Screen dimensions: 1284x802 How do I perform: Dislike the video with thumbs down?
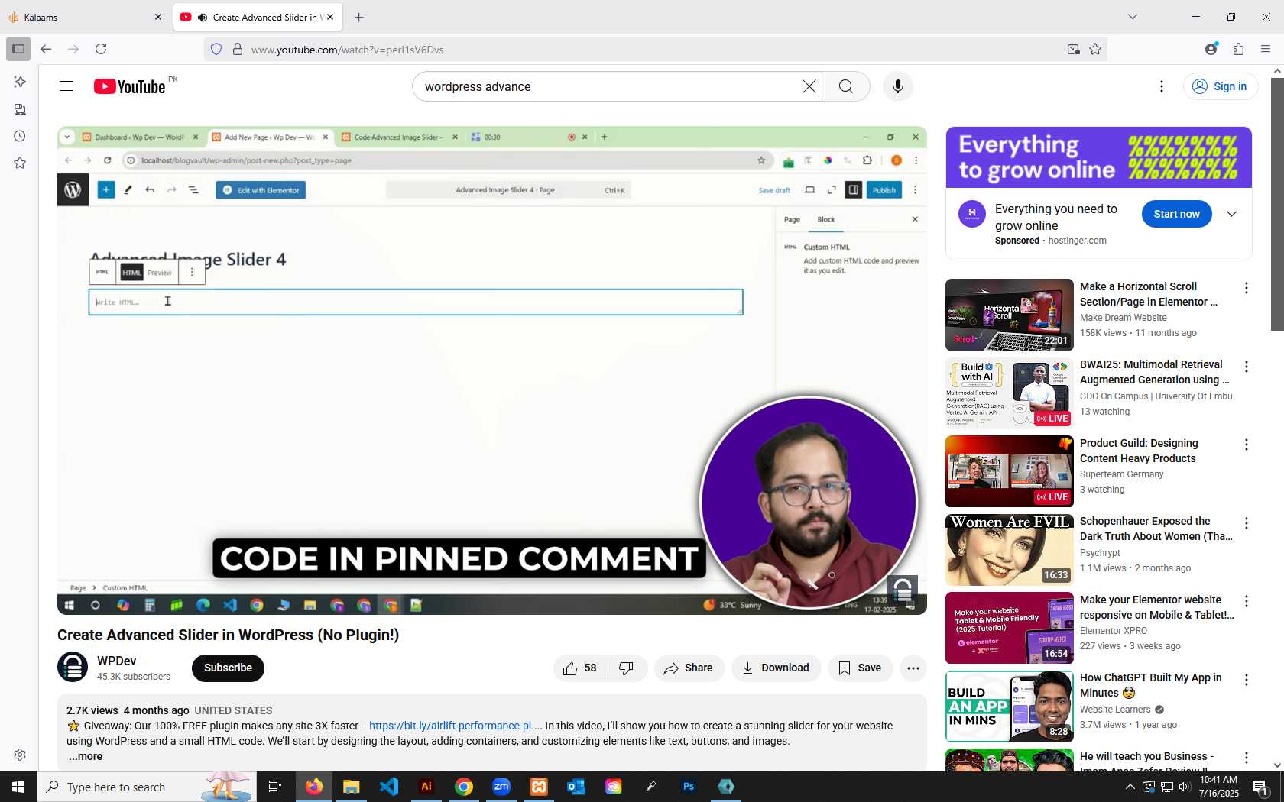tap(627, 668)
